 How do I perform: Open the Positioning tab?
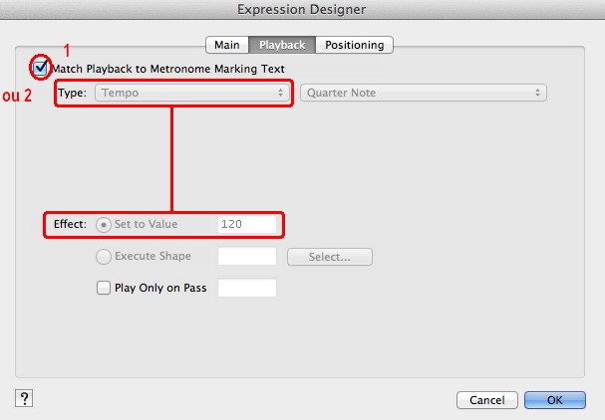(x=355, y=45)
